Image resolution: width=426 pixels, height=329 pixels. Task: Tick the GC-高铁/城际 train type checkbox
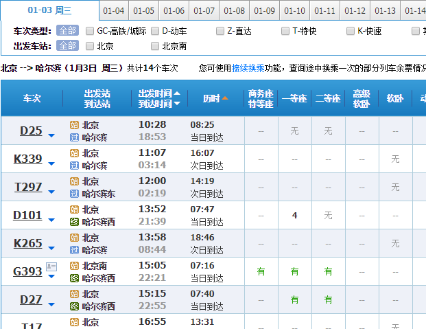[x=90, y=31]
